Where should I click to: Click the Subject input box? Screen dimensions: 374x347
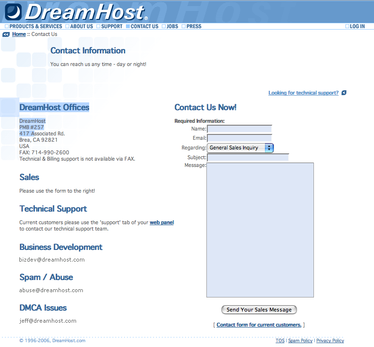click(x=248, y=157)
